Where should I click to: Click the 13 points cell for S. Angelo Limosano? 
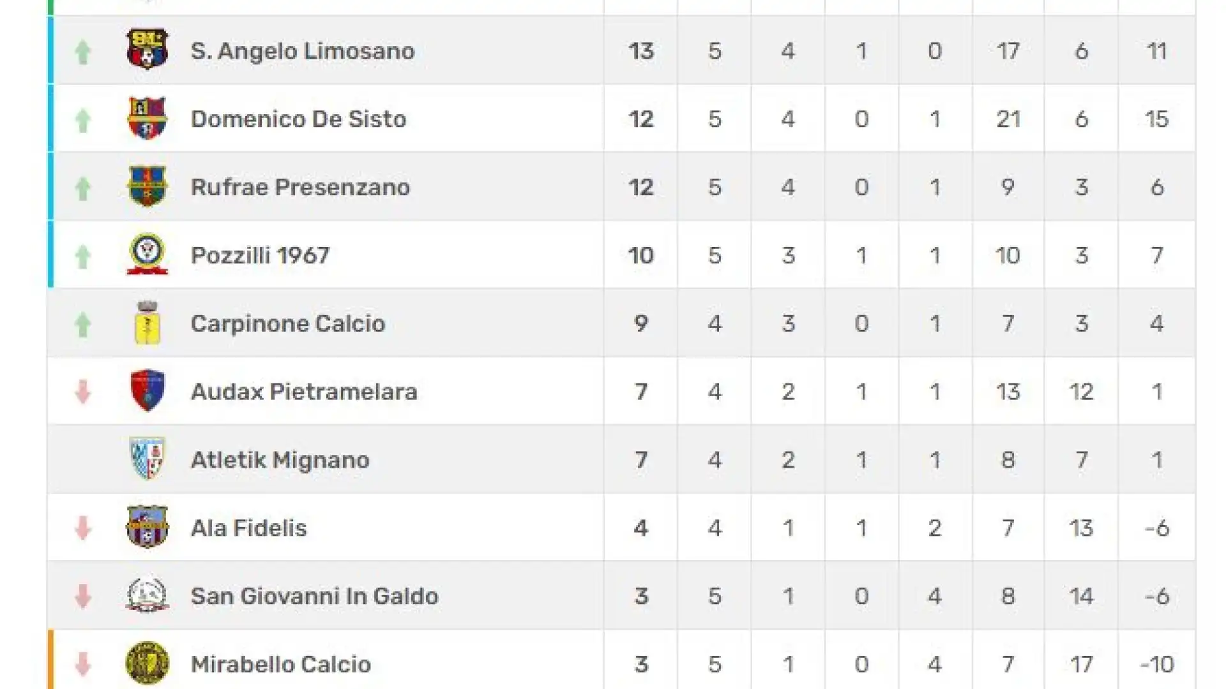tap(641, 51)
